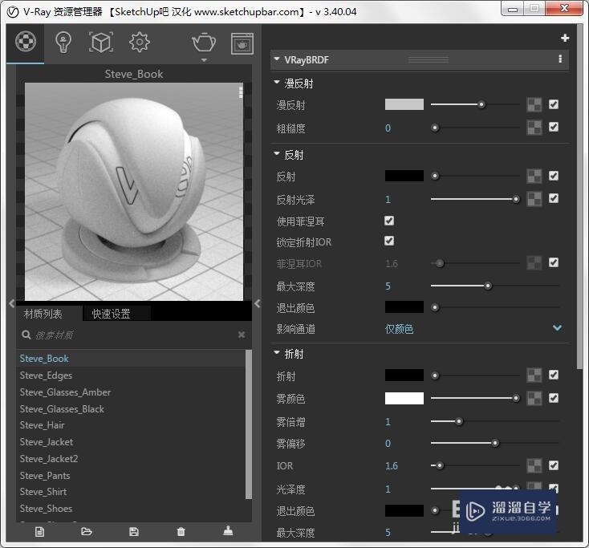Click the refraction IOR texture map slot
Image resolution: width=589 pixels, height=548 pixels.
[x=534, y=465]
